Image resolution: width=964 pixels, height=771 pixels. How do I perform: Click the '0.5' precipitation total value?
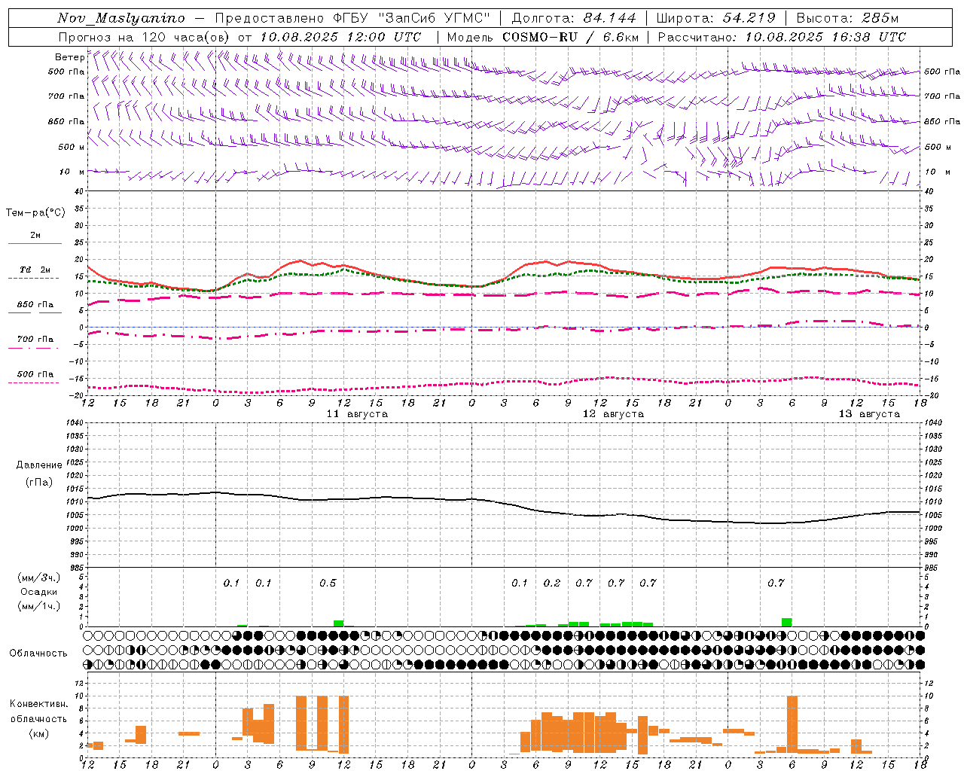[x=328, y=584]
